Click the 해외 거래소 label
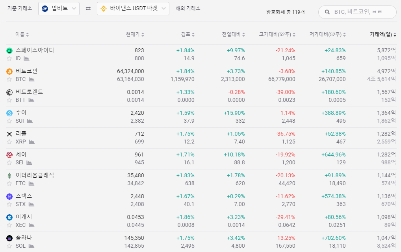The height and width of the screenshot is (252, 401). click(188, 8)
